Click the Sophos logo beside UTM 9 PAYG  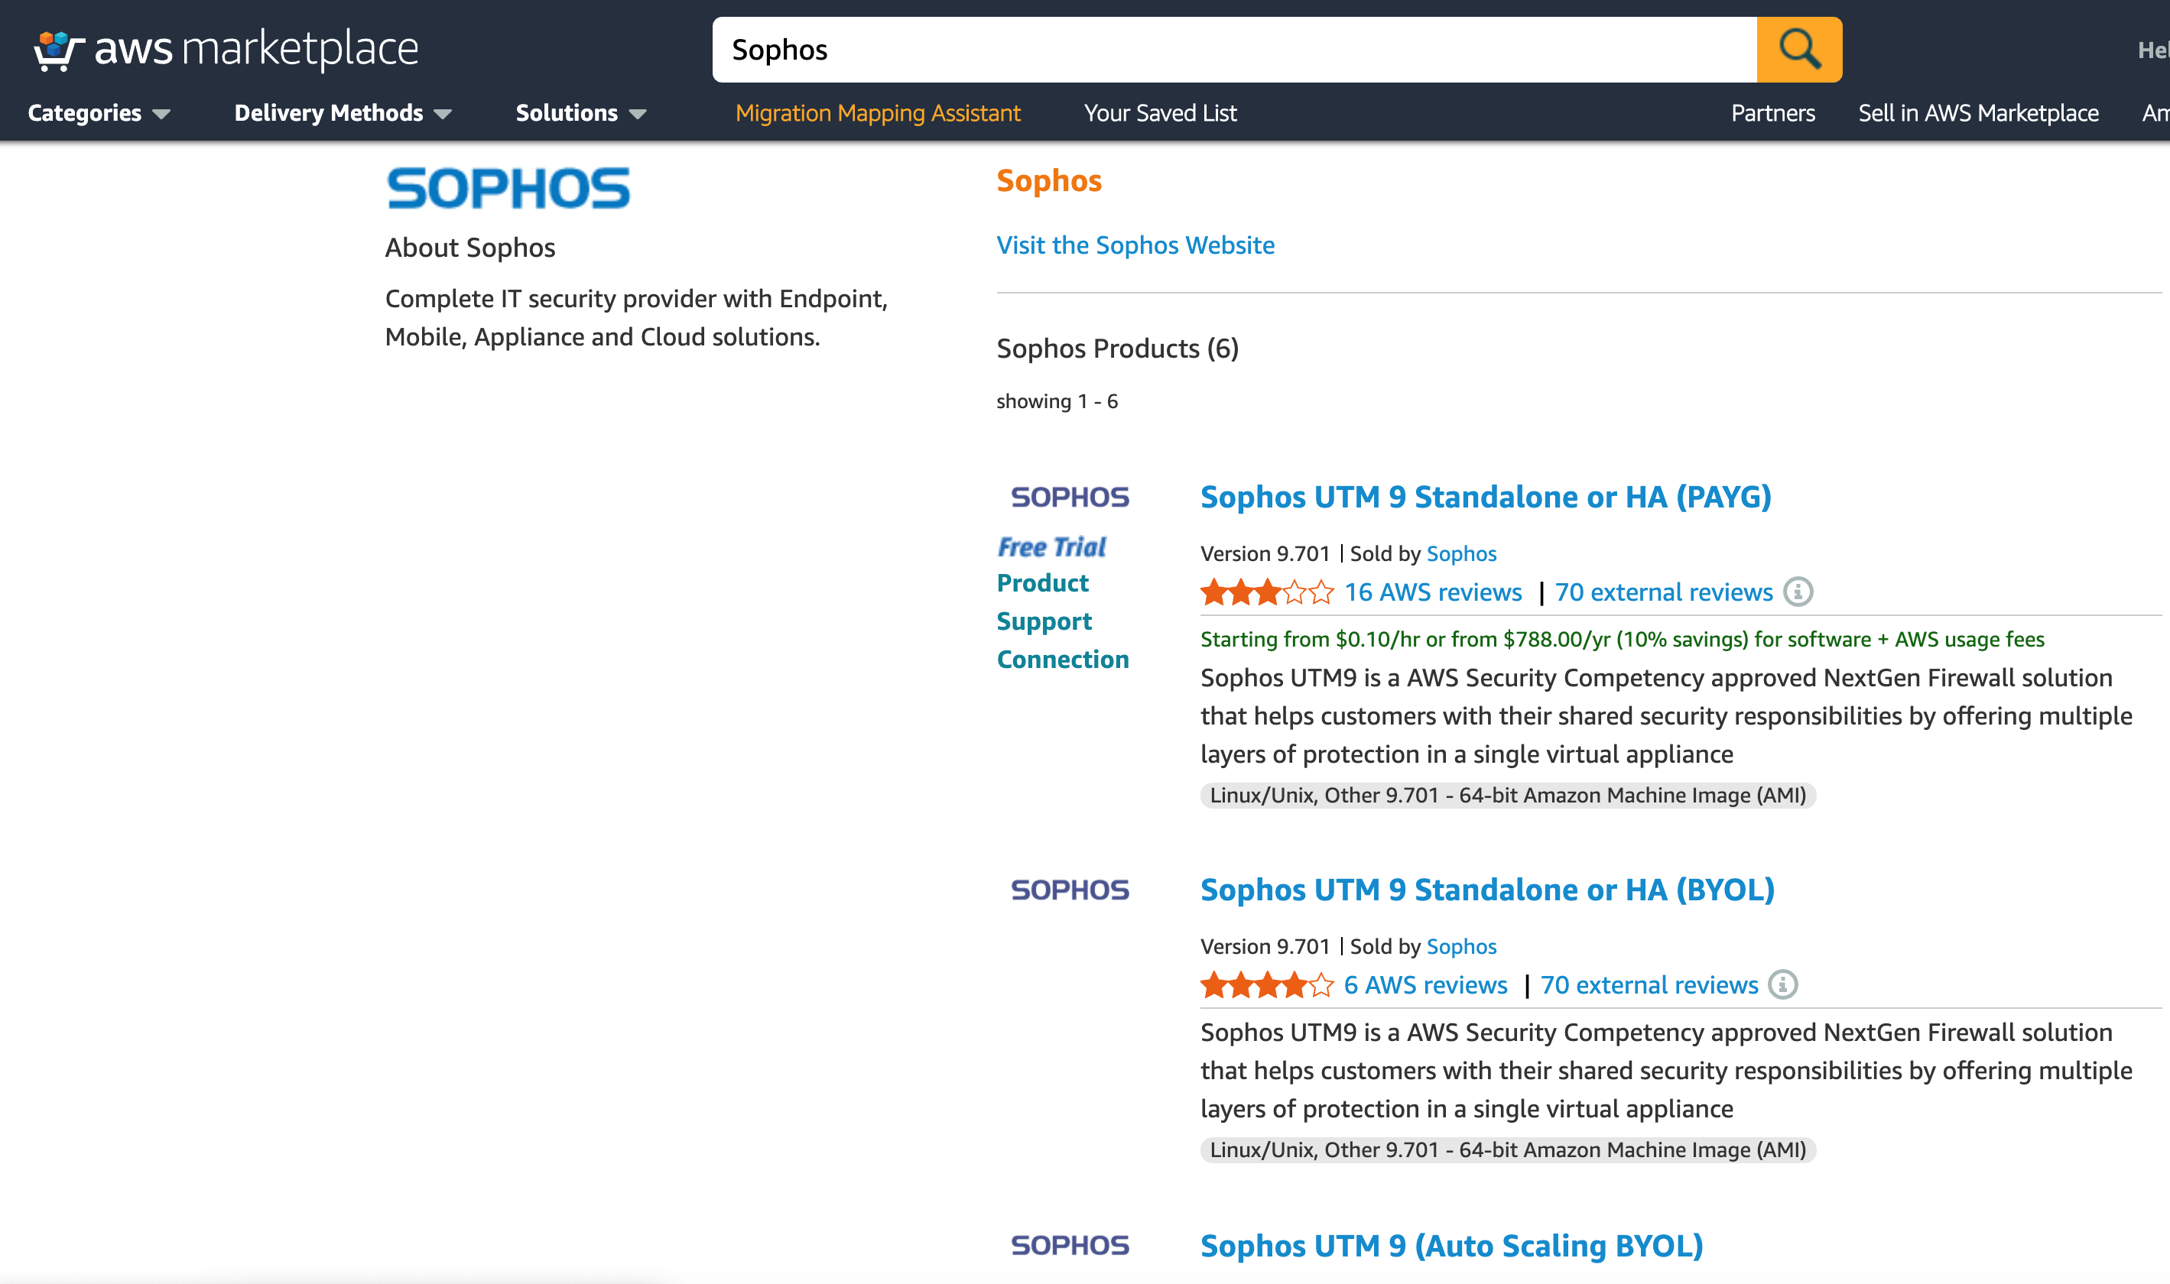(1070, 498)
